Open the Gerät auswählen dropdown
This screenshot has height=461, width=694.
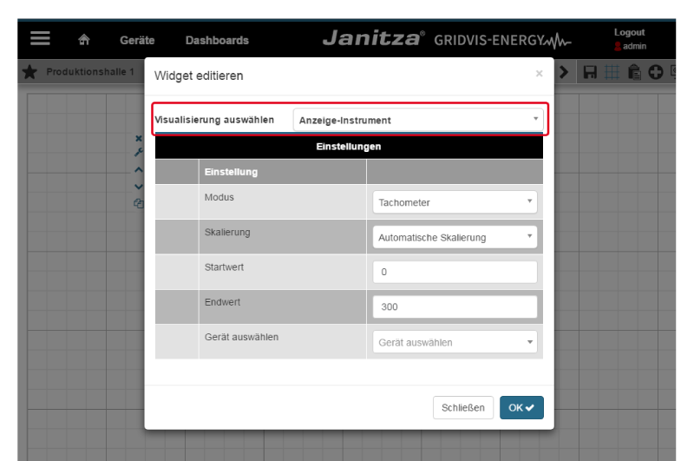tap(455, 342)
